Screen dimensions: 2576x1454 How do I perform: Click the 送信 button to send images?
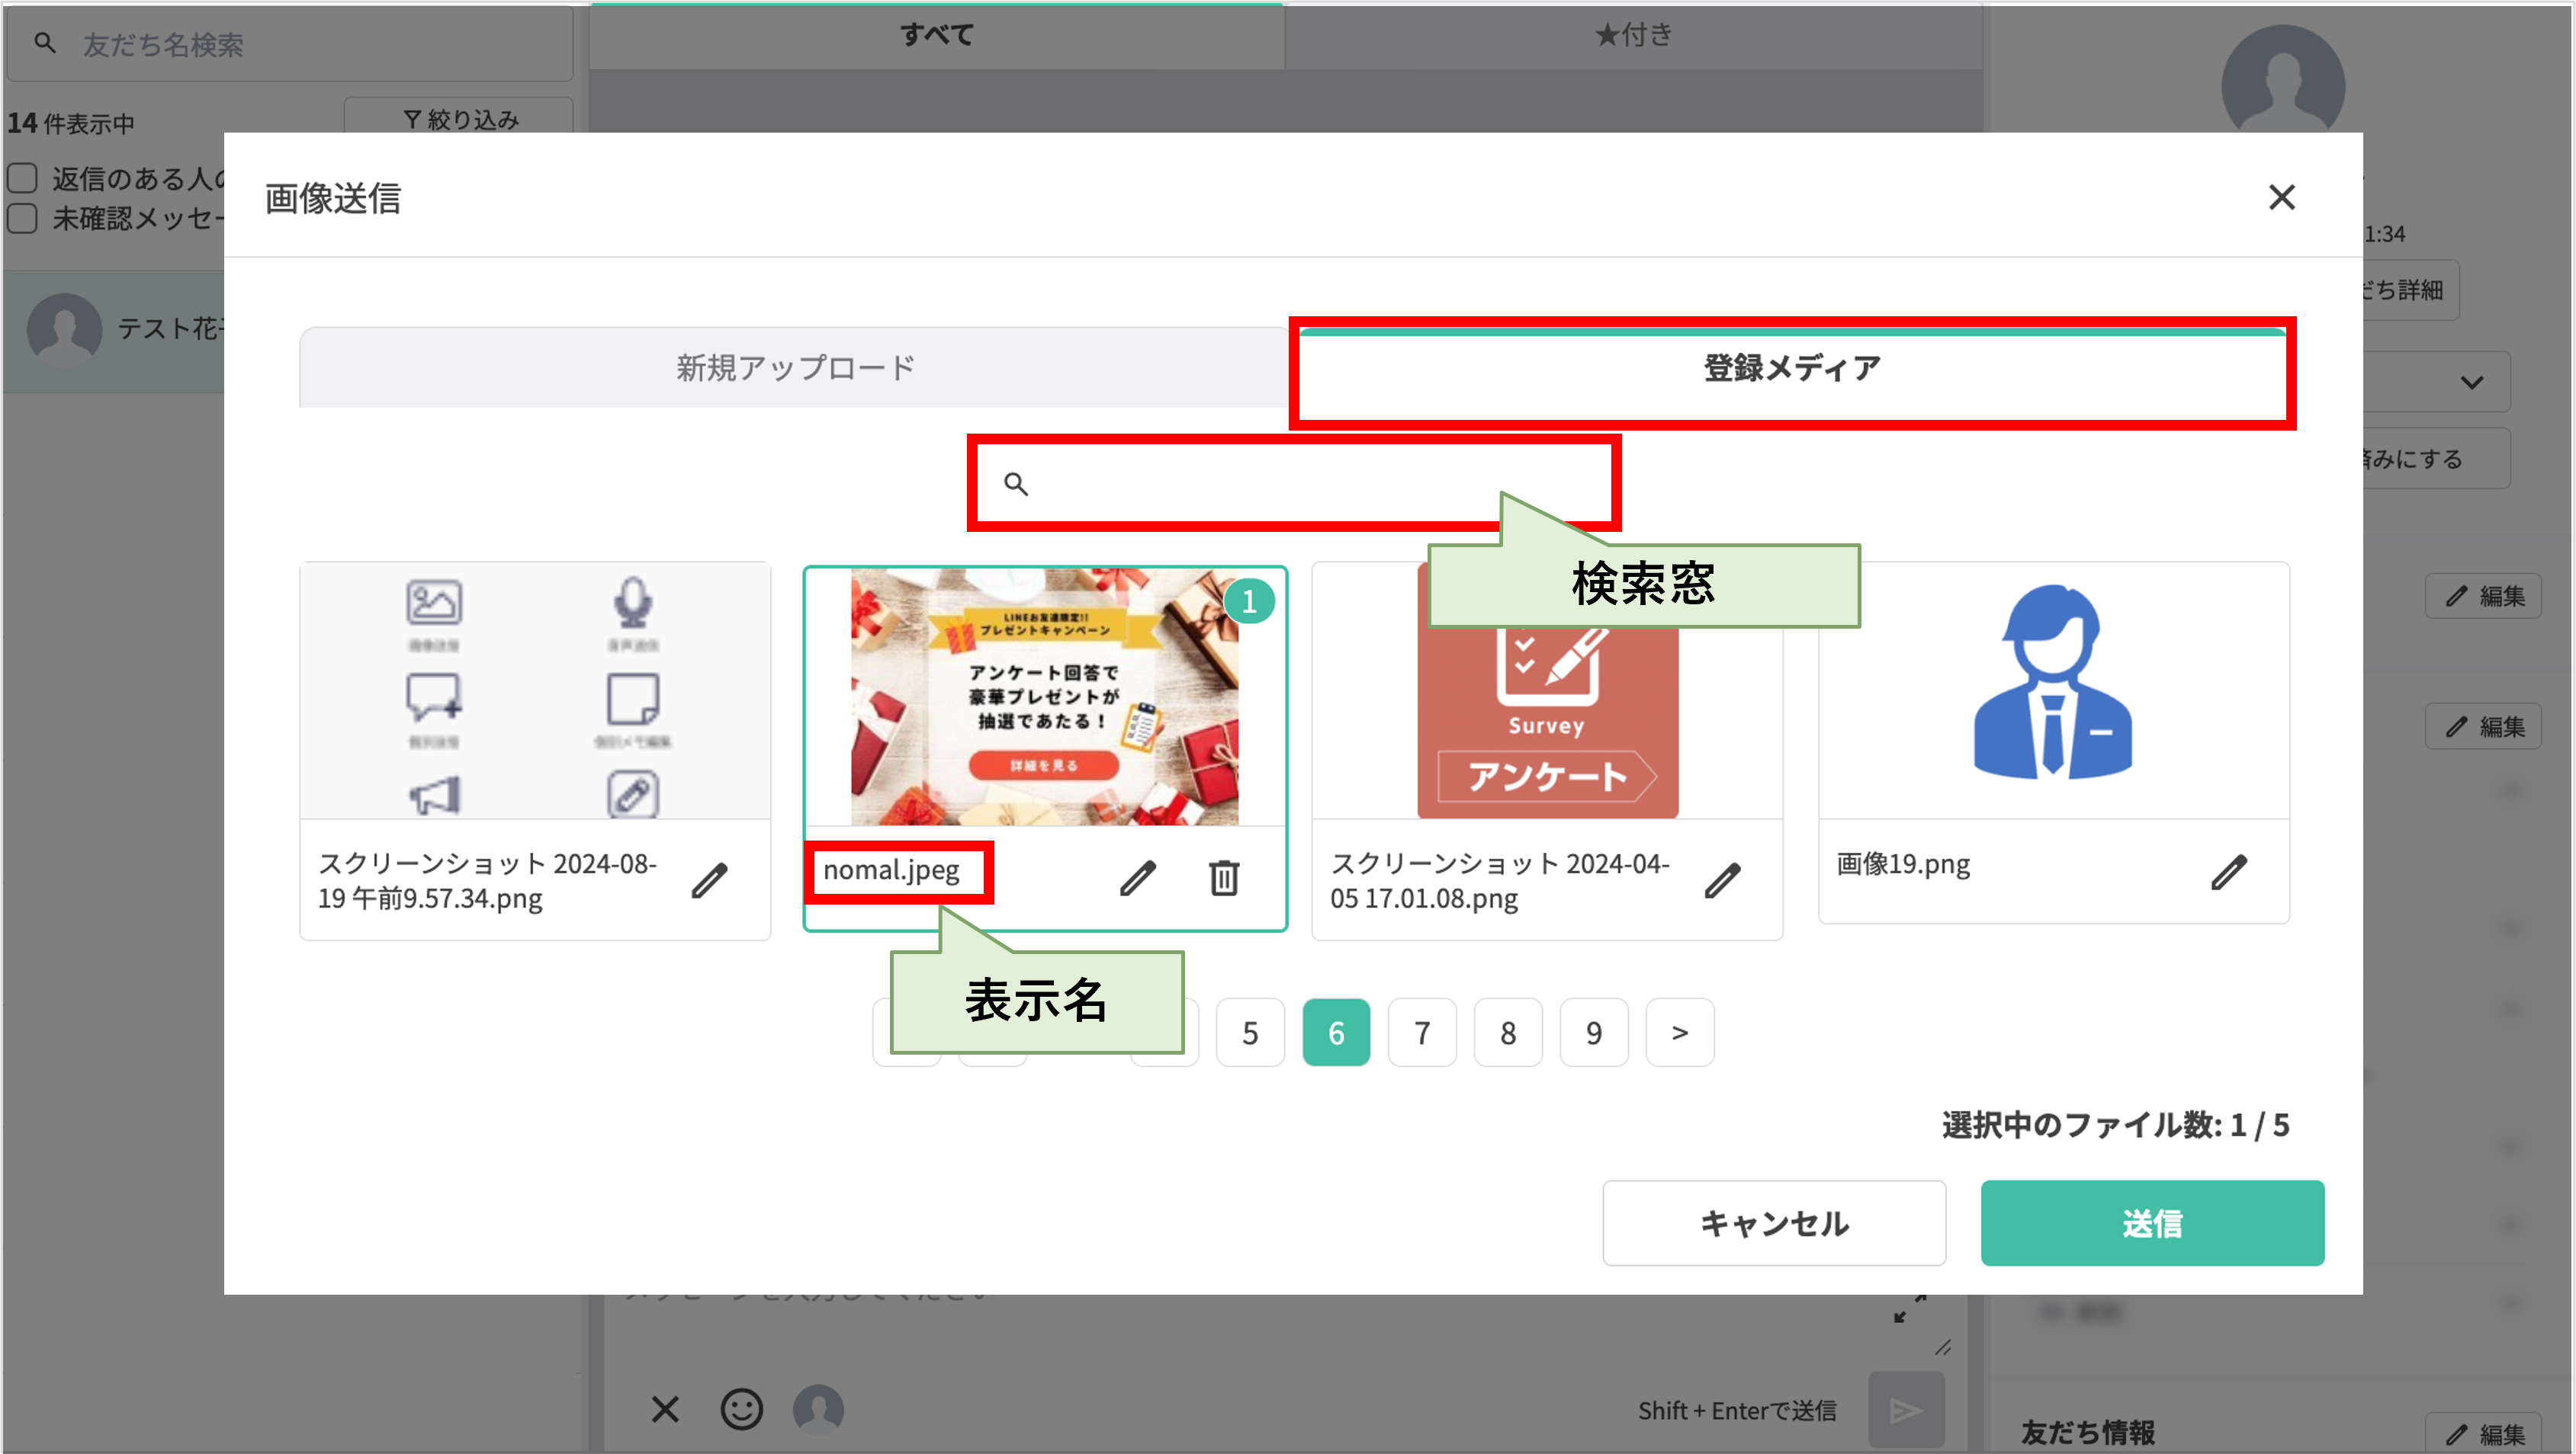2152,1222
